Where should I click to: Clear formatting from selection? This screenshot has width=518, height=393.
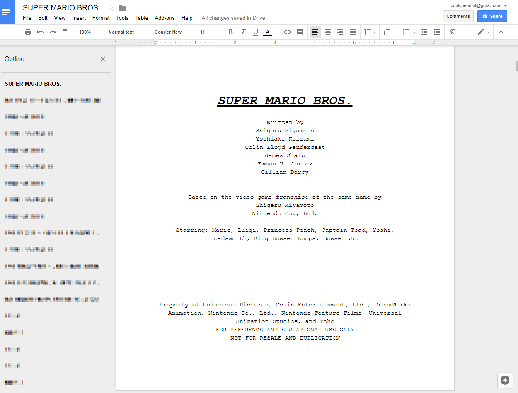[x=452, y=32]
